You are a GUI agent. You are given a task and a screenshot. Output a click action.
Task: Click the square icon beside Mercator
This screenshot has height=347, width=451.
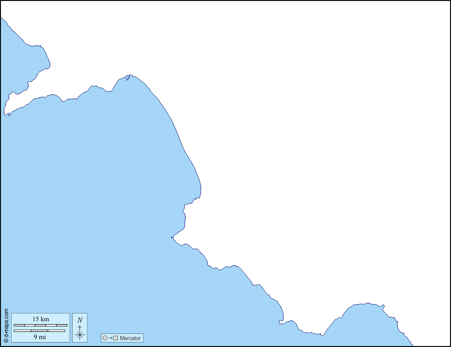pos(115,338)
